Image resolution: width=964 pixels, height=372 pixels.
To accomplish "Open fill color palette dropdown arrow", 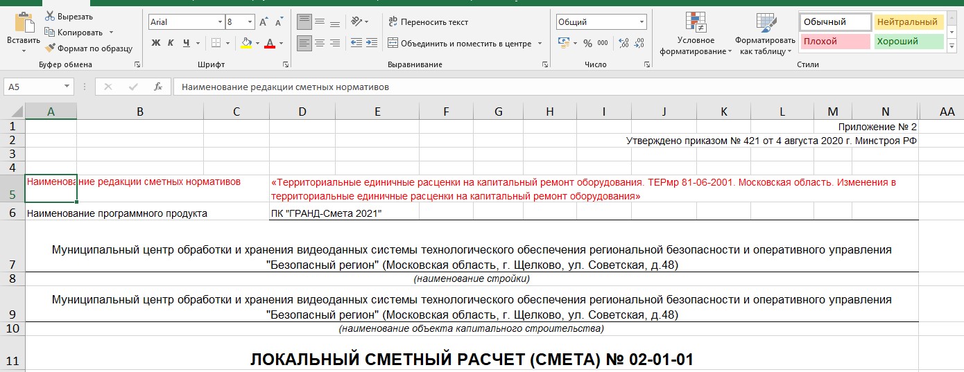I will (257, 43).
